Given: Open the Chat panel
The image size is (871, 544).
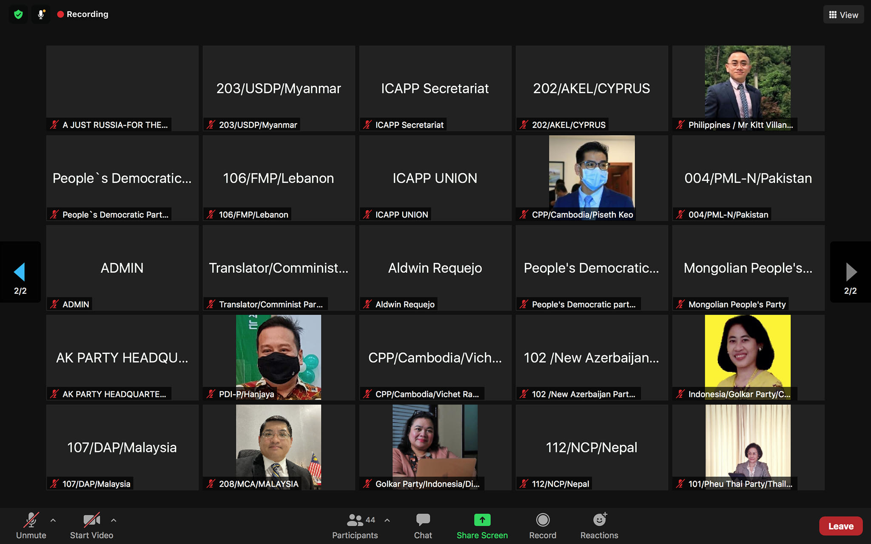Looking at the screenshot, I should click(423, 526).
